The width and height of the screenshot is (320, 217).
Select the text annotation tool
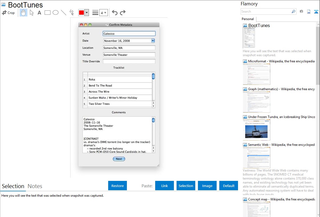(x=39, y=13)
